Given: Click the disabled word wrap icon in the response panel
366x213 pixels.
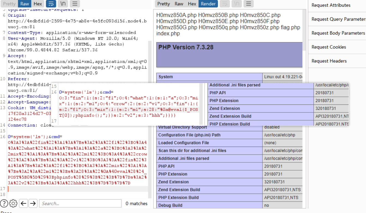Looking at the screenshot, I should click(x=225, y=4).
